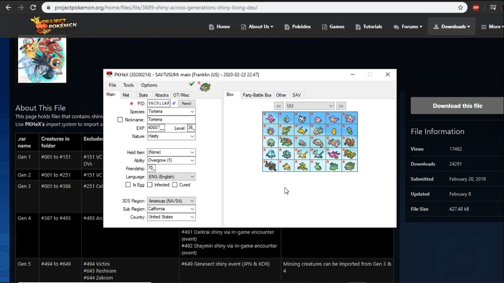Switch to the Stats tab
The height and width of the screenshot is (283, 504).
[x=143, y=95]
